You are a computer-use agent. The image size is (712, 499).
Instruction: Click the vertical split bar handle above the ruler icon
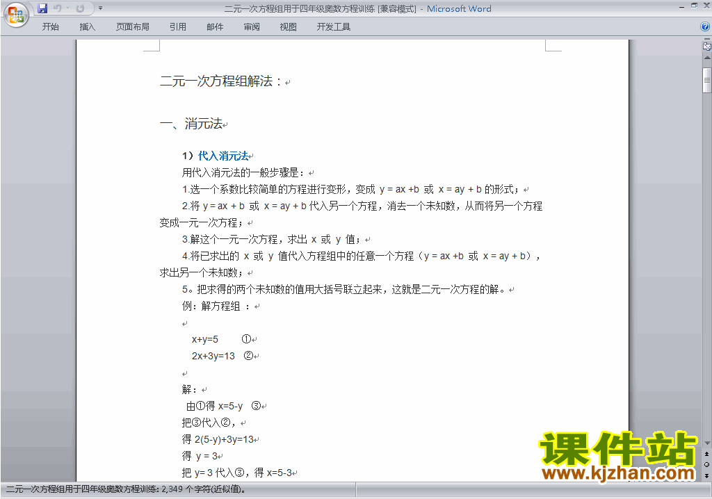click(x=707, y=40)
